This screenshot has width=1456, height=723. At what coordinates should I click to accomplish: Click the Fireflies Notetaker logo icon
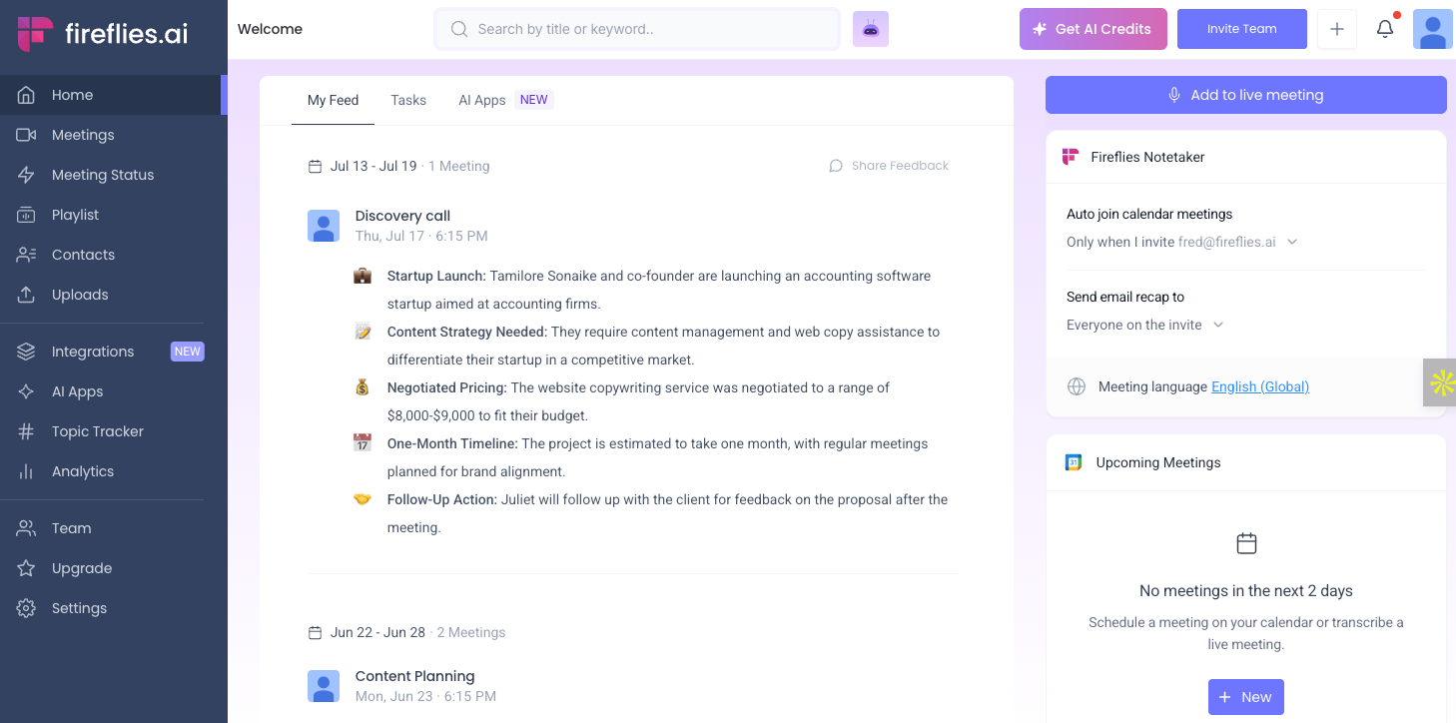click(1071, 157)
